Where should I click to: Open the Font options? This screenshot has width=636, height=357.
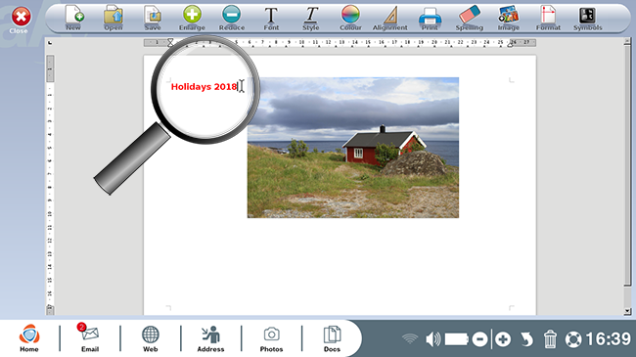click(x=271, y=19)
